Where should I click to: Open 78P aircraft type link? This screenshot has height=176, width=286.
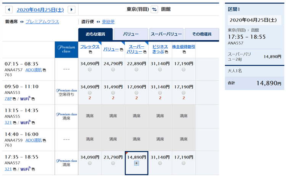tap(8, 99)
